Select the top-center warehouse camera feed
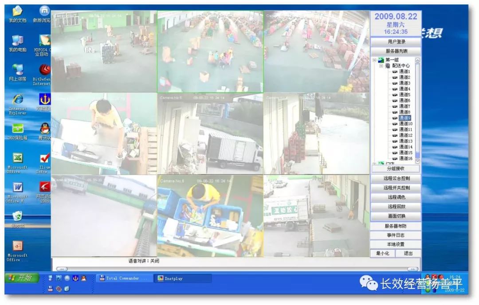The width and height of the screenshot is (479, 305). [x=210, y=51]
